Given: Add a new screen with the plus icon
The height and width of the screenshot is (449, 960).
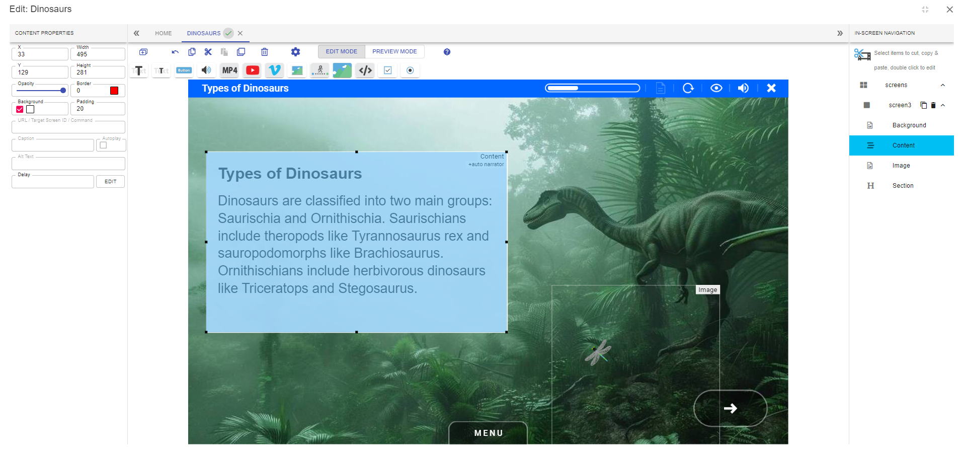Looking at the screenshot, I should tap(143, 52).
